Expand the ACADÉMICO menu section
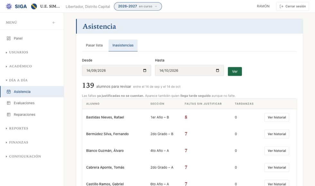Viewport: 315px width, 186px height. (x=19, y=66)
